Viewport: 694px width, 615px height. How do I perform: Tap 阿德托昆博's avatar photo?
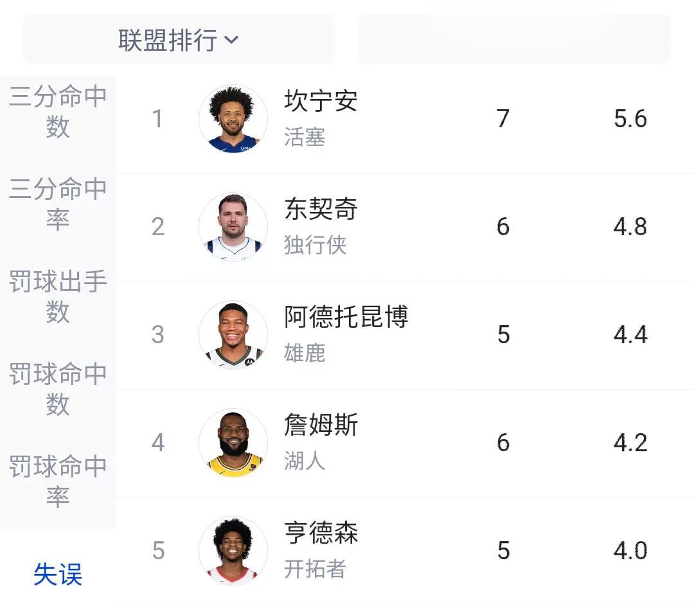coord(233,335)
